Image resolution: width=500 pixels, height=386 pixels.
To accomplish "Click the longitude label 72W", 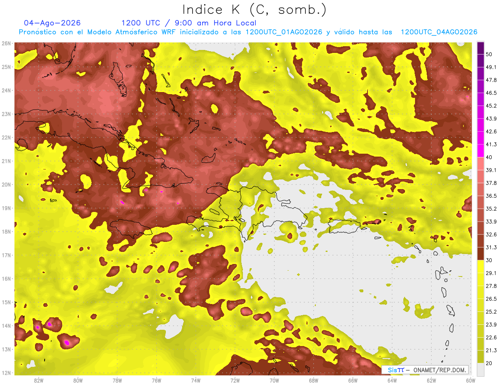I will [235, 380].
